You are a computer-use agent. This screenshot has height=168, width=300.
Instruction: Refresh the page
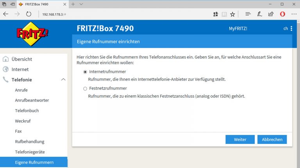pos(29,14)
